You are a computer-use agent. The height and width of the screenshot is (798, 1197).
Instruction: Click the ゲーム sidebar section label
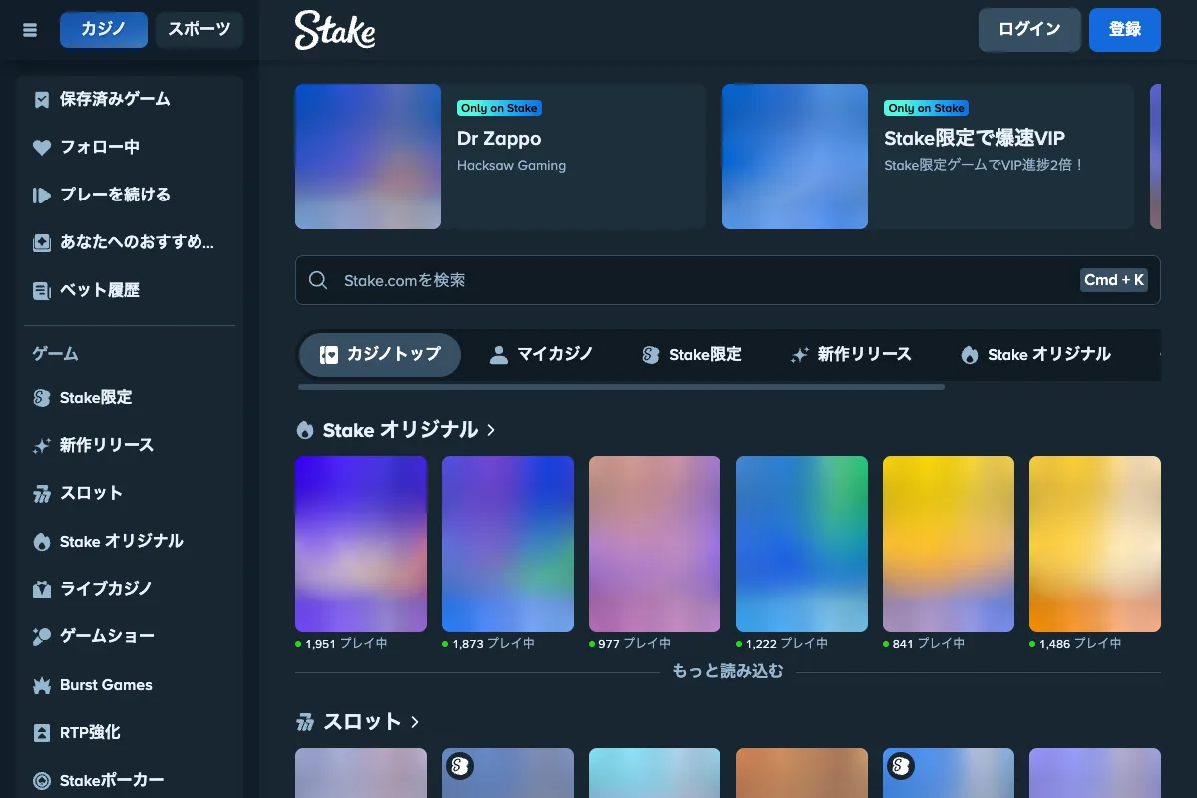coord(55,354)
